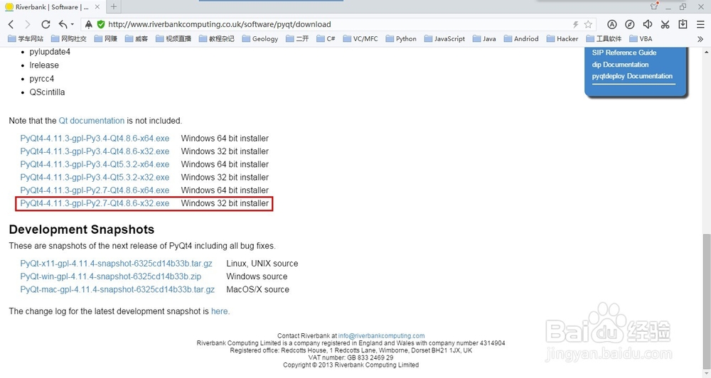Download PyQt4-4.11.3-gpl-Py2.7-Qt4.8.6-x32.exe

point(95,203)
